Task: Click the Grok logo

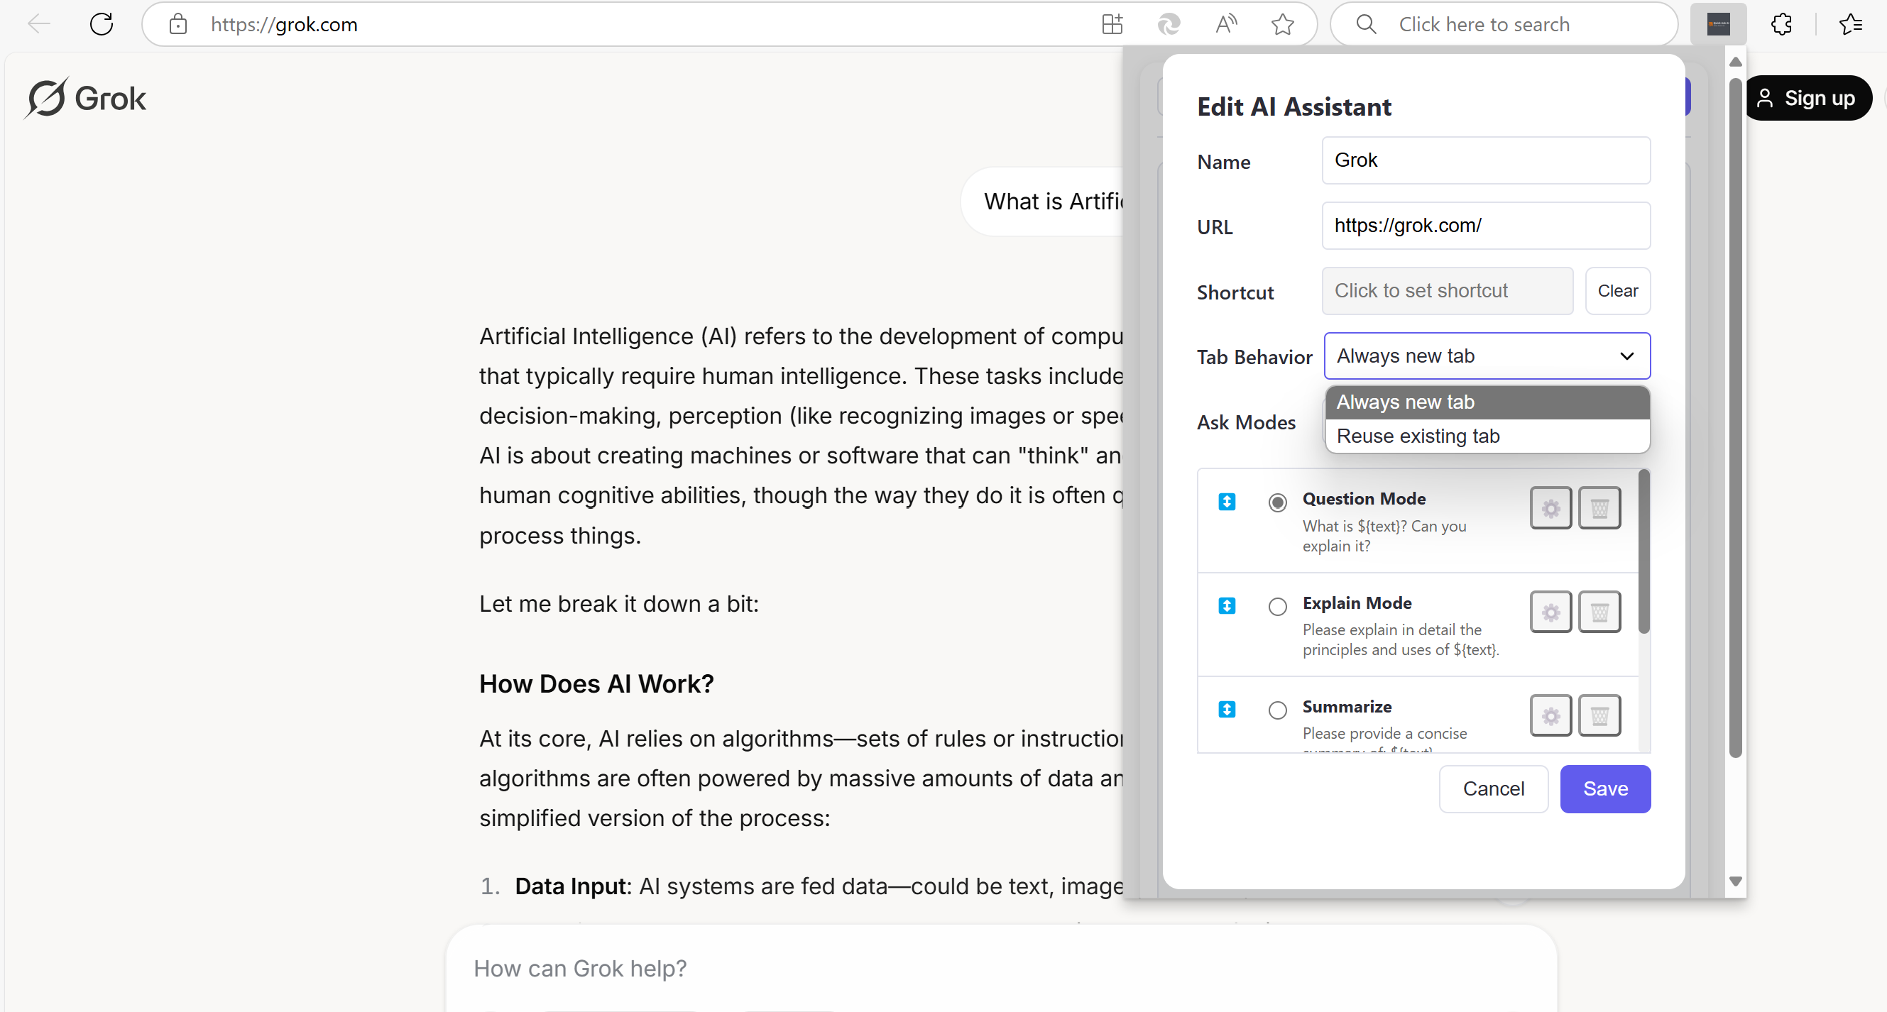Action: click(x=85, y=98)
